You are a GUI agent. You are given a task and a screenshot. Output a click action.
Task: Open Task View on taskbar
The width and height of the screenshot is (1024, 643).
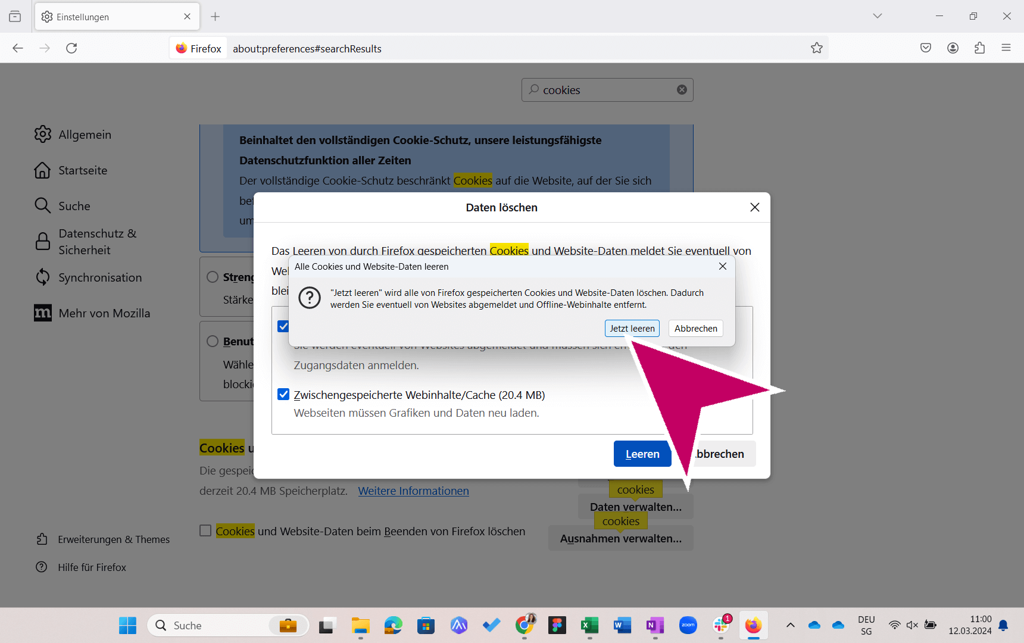click(326, 625)
